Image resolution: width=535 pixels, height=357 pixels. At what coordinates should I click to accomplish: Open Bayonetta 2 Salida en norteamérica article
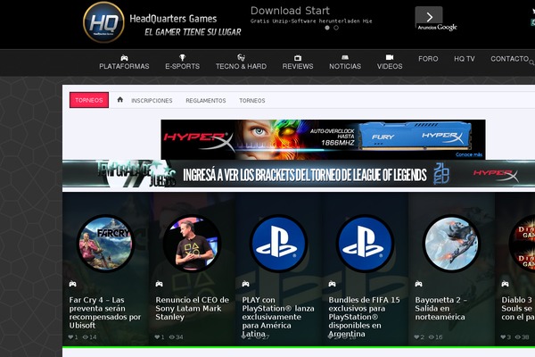[x=440, y=308]
